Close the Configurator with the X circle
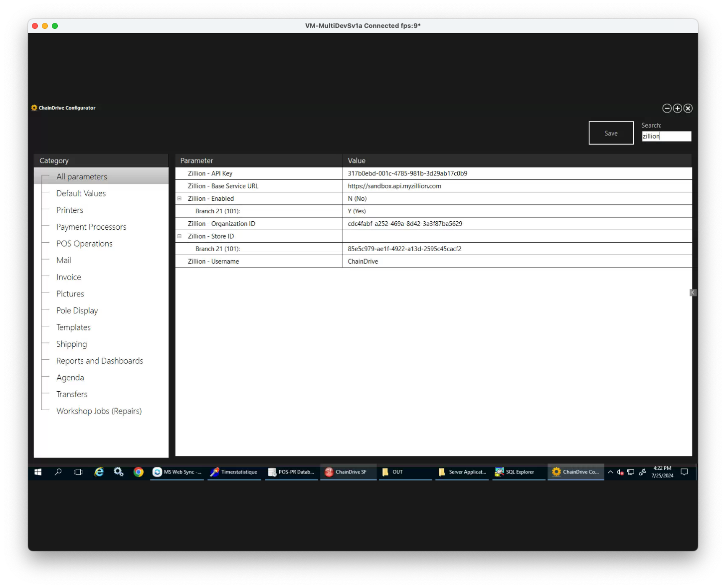Viewport: 726px width, 588px height. (x=688, y=108)
